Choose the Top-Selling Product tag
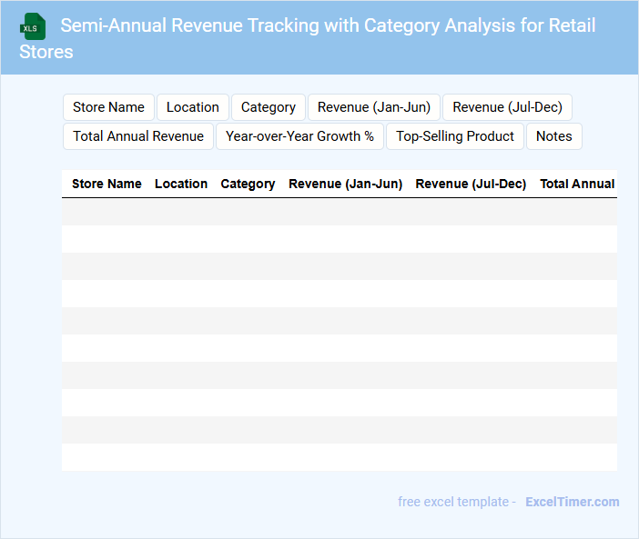Image resolution: width=639 pixels, height=539 pixels. click(x=454, y=136)
